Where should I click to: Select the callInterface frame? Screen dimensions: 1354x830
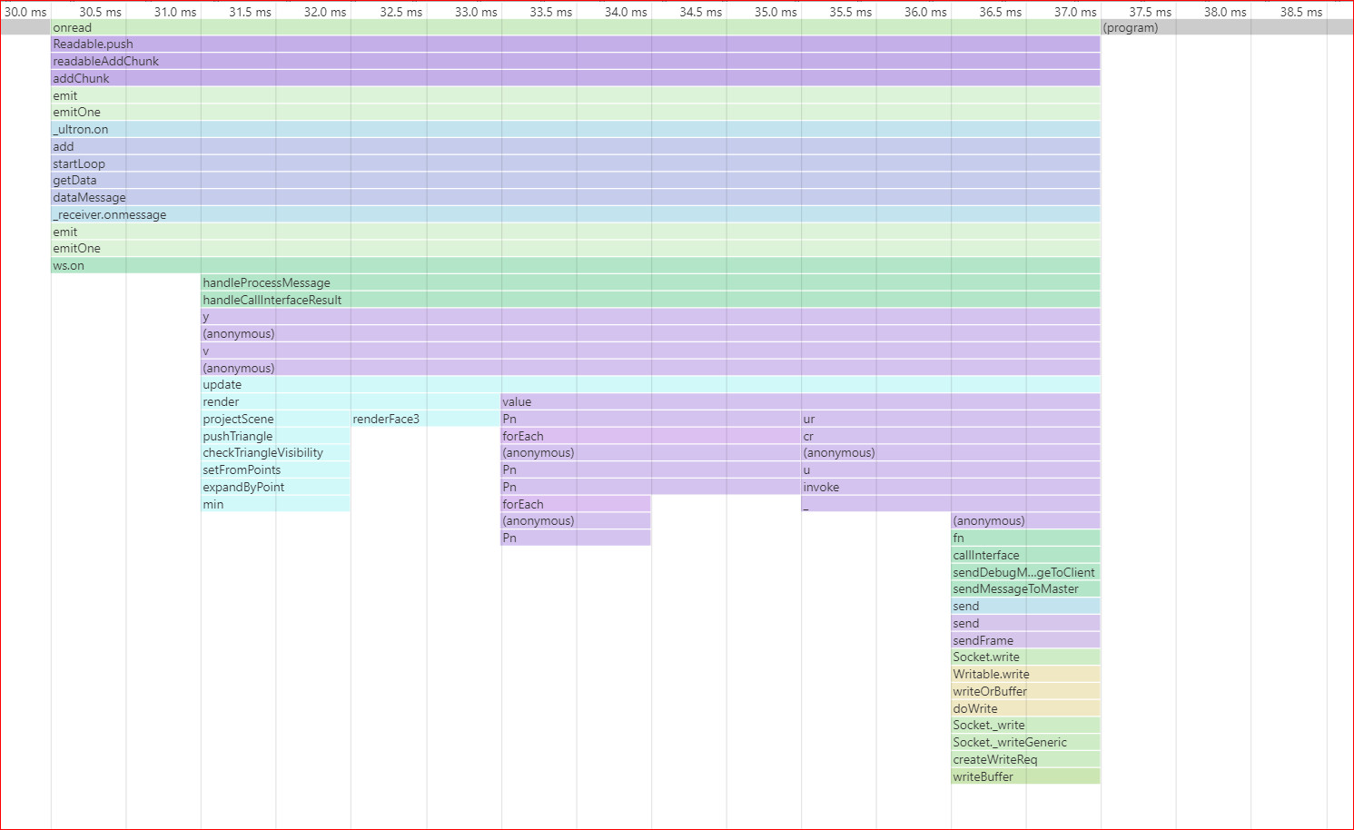[x=1026, y=555]
